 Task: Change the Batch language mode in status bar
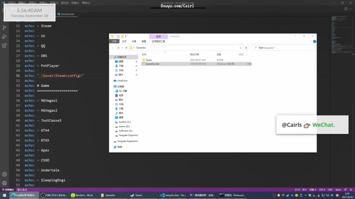click(x=338, y=190)
